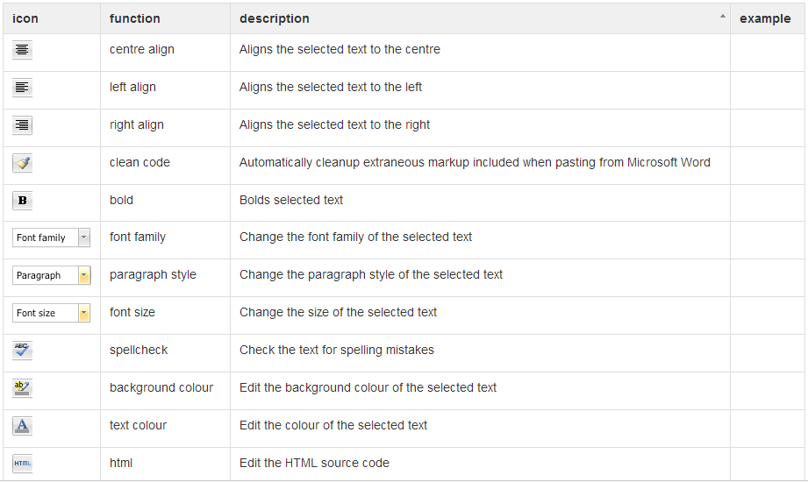Sort by the description column header
The image size is (808, 482).
(275, 18)
